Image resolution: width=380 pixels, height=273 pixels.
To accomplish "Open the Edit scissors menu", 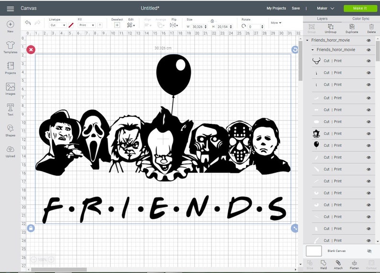I will tap(131, 25).
